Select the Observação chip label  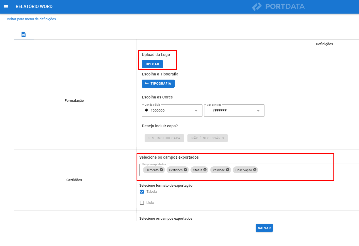pyautogui.click(x=244, y=170)
